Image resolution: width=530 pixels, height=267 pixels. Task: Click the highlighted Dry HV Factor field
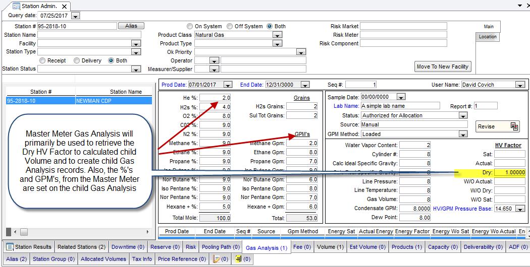point(509,172)
